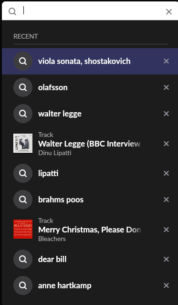This screenshot has width=178, height=305.
Task: Clear the search field with X icon
Action: [x=168, y=11]
